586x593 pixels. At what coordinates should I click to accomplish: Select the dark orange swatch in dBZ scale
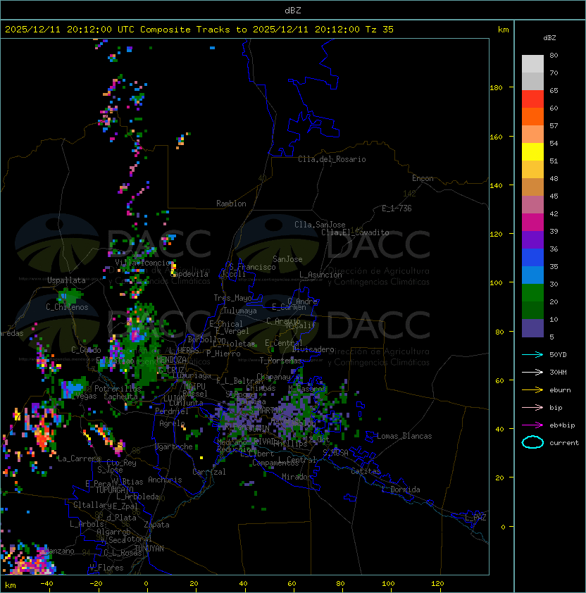pos(532,117)
